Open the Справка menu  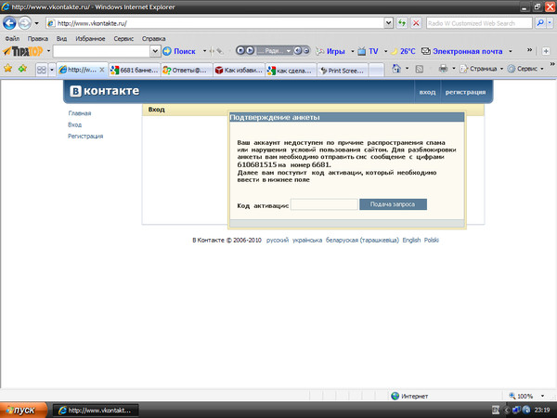[x=153, y=38]
